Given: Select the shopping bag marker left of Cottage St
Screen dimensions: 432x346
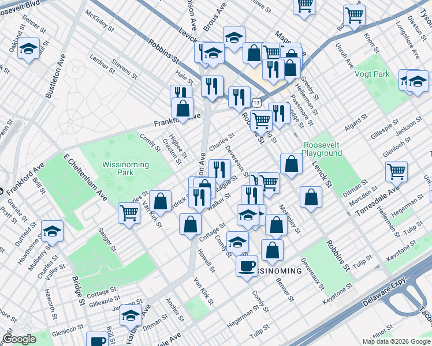Looking at the screenshot, I should pos(191,225).
